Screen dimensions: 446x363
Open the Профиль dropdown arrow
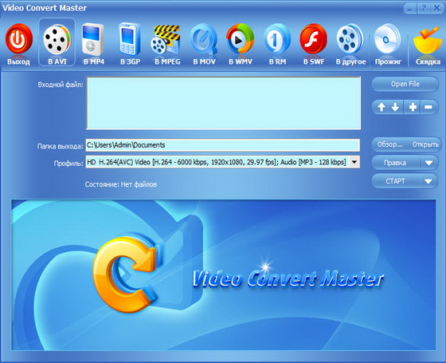(354, 162)
